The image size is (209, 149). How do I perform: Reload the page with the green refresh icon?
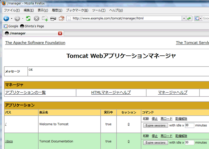click(x=28, y=18)
